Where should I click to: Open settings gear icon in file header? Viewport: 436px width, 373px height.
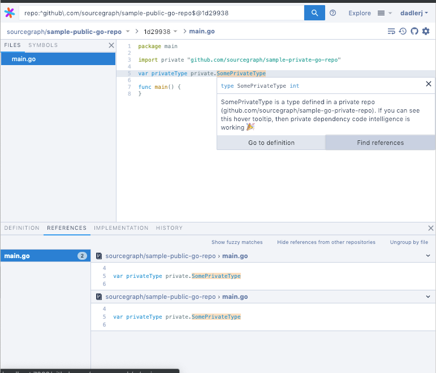pyautogui.click(x=426, y=31)
